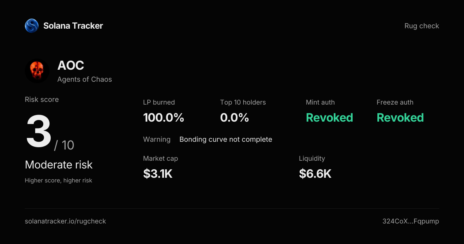Select the Bonding curve not complete warning
The height and width of the screenshot is (244, 464).
click(226, 139)
